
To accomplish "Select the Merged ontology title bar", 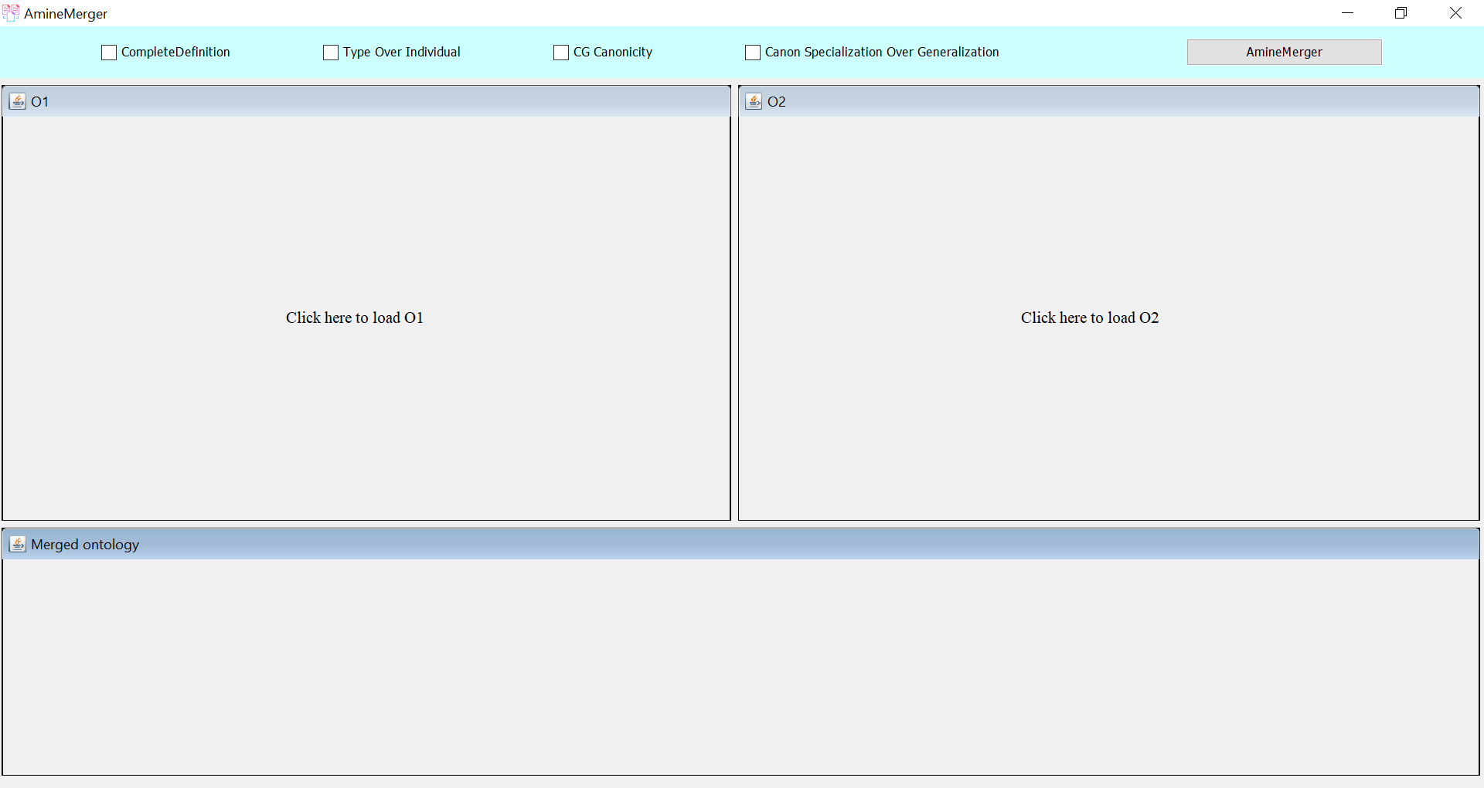I will click(741, 544).
